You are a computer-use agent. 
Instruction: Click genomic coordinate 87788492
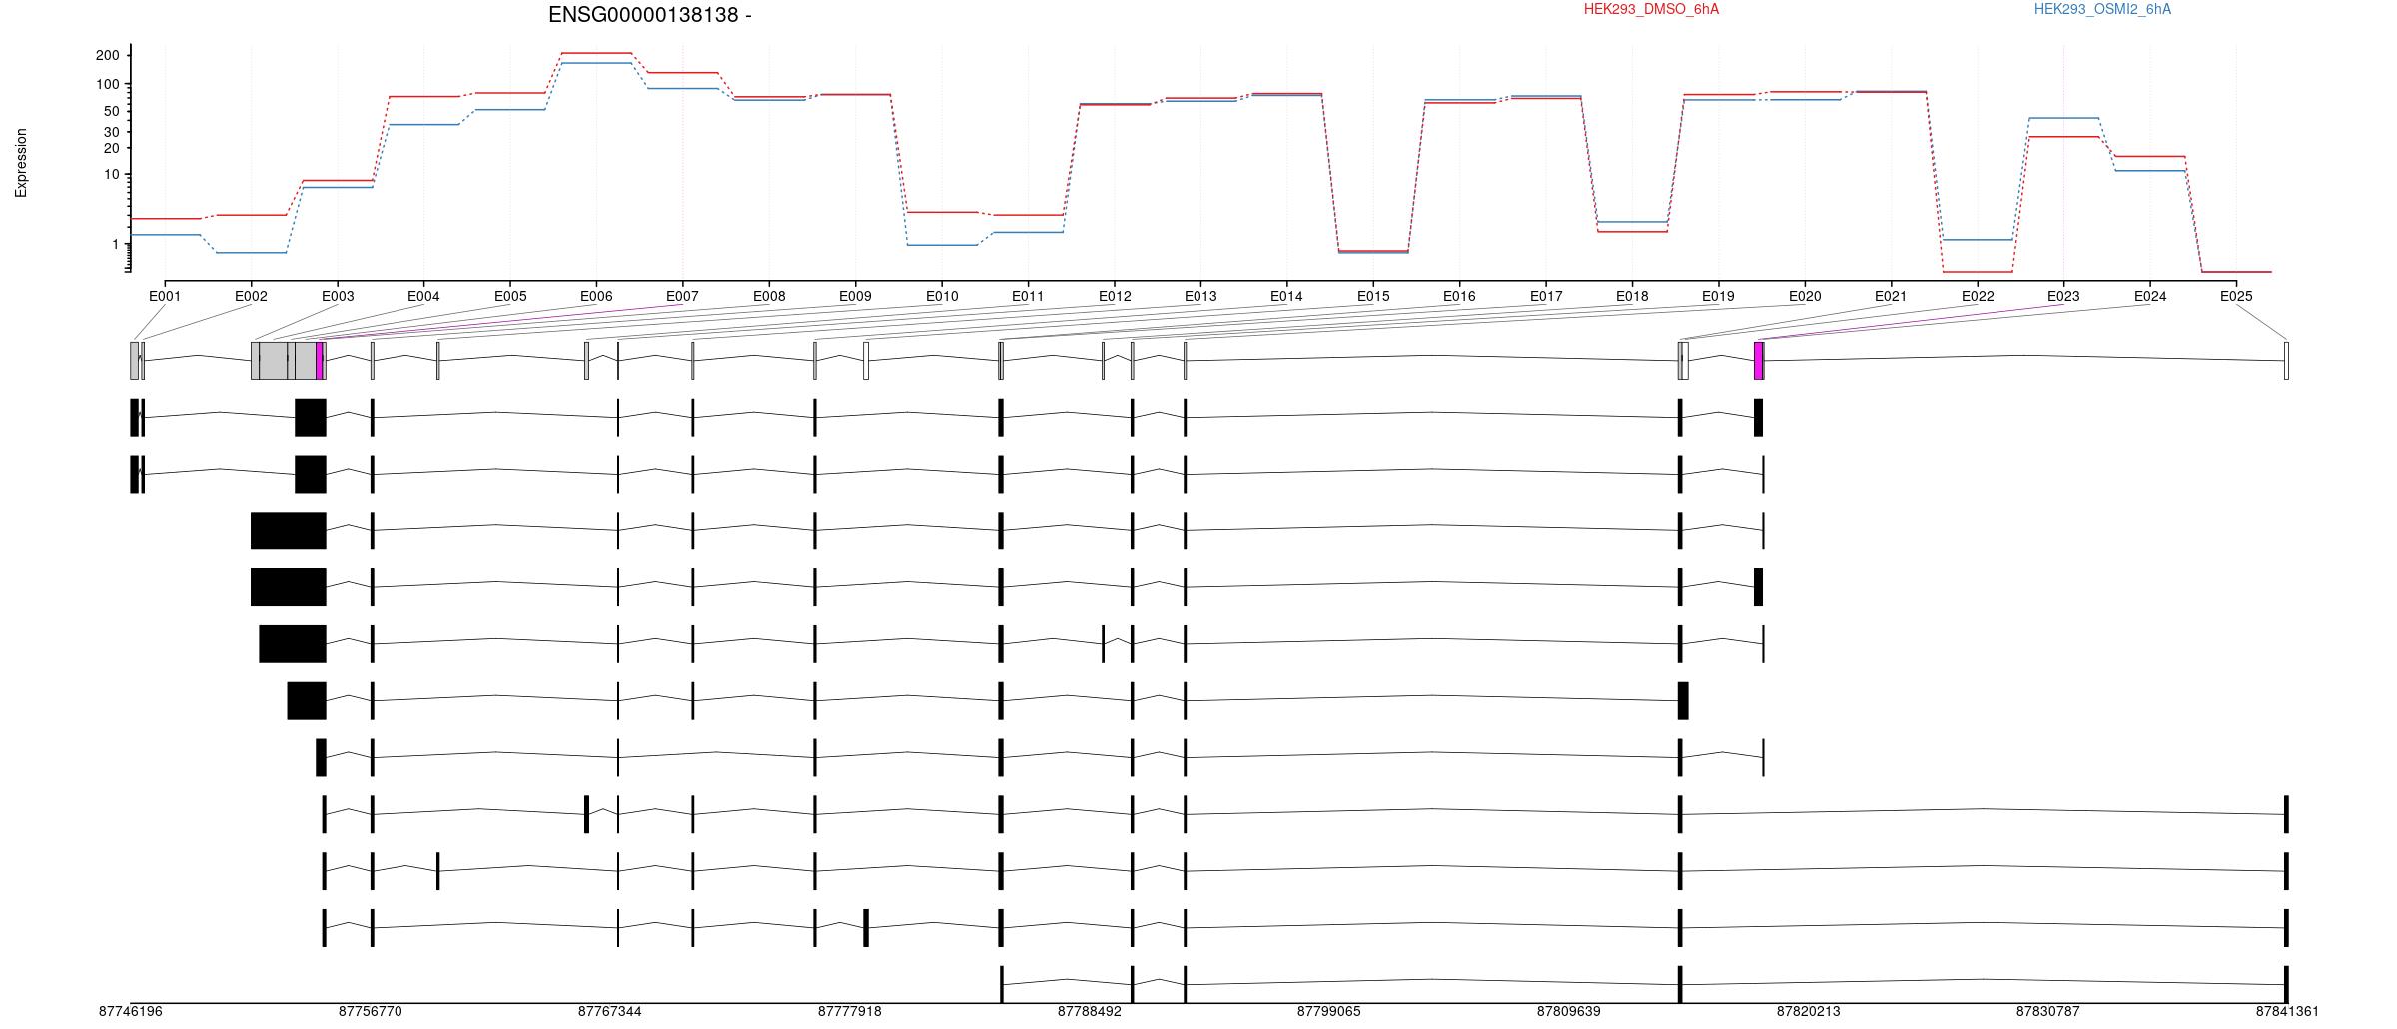click(1089, 1011)
